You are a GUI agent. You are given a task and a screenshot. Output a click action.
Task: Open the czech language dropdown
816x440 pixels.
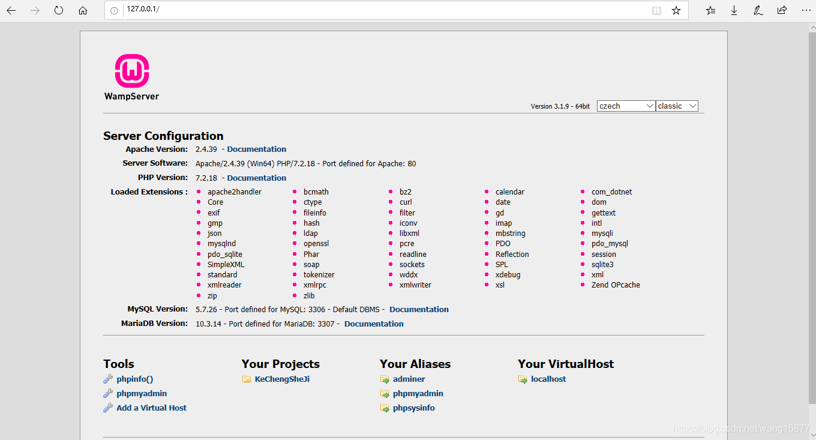point(626,106)
